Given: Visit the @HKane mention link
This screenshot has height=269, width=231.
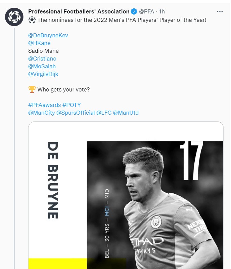Looking at the screenshot, I should pos(40,43).
